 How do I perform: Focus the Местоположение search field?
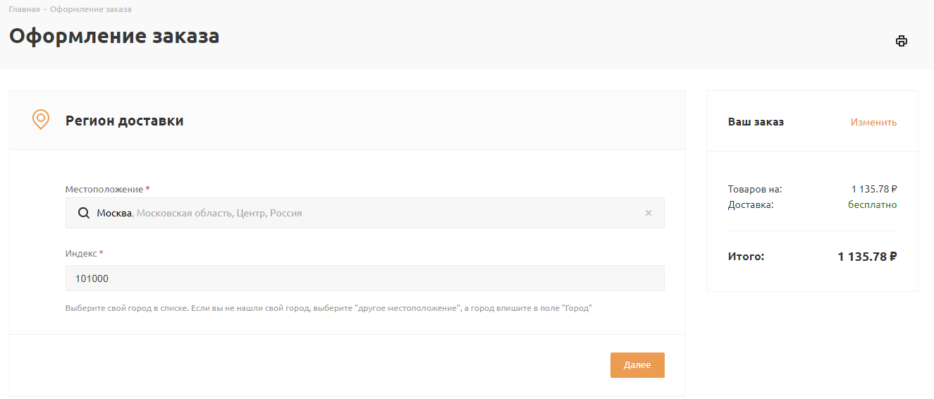click(x=367, y=213)
